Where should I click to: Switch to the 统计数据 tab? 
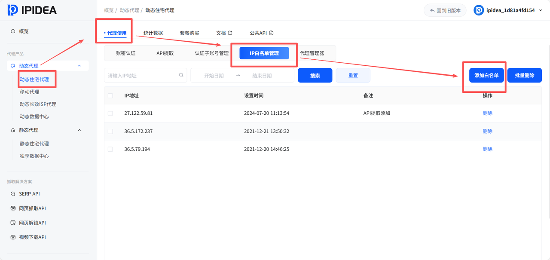pos(153,32)
